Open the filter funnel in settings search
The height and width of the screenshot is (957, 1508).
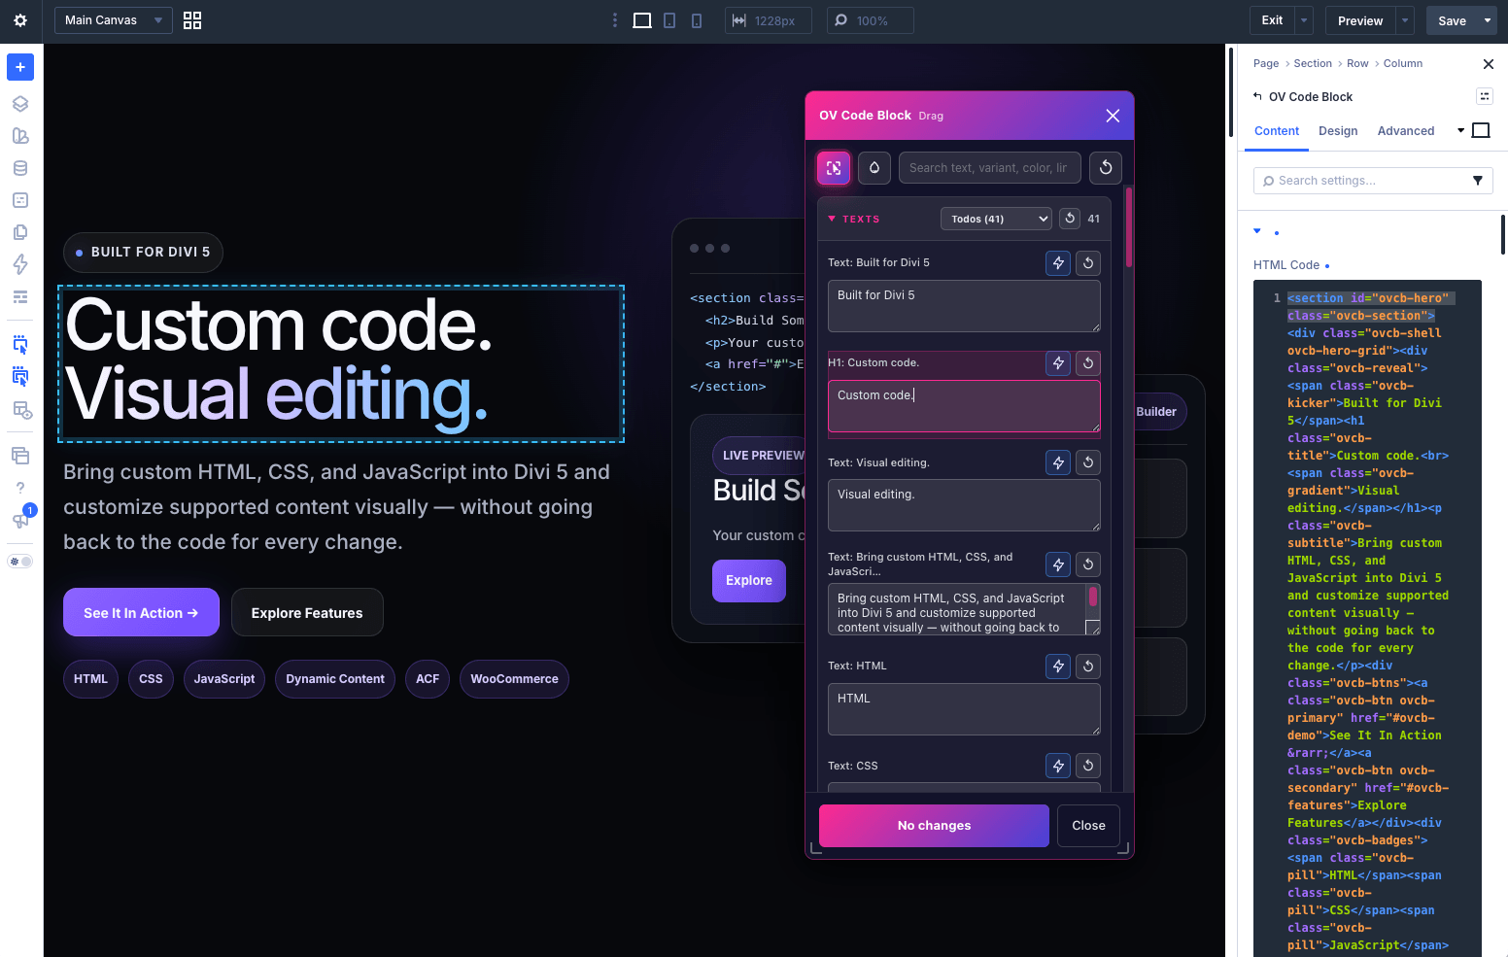pyautogui.click(x=1478, y=181)
